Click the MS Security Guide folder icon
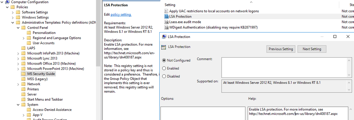Image resolution: width=354 pixels, height=120 pixels. pyautogui.click(x=24, y=74)
